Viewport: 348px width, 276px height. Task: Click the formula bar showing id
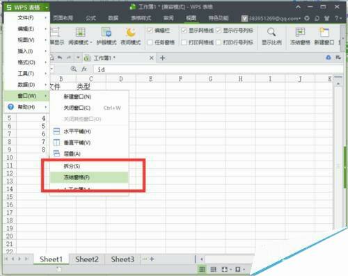[x=218, y=69]
